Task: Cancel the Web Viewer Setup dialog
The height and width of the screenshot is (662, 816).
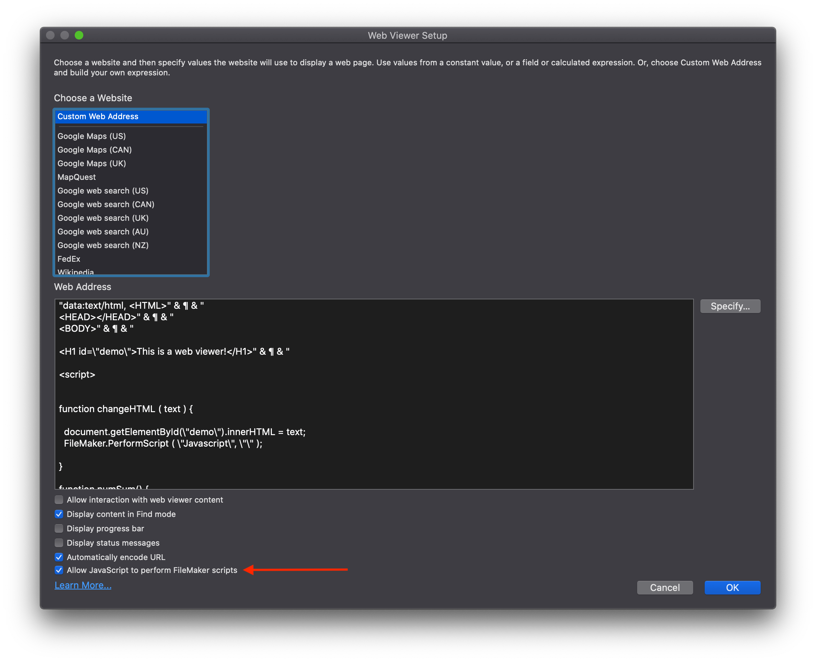Action: [x=664, y=588]
